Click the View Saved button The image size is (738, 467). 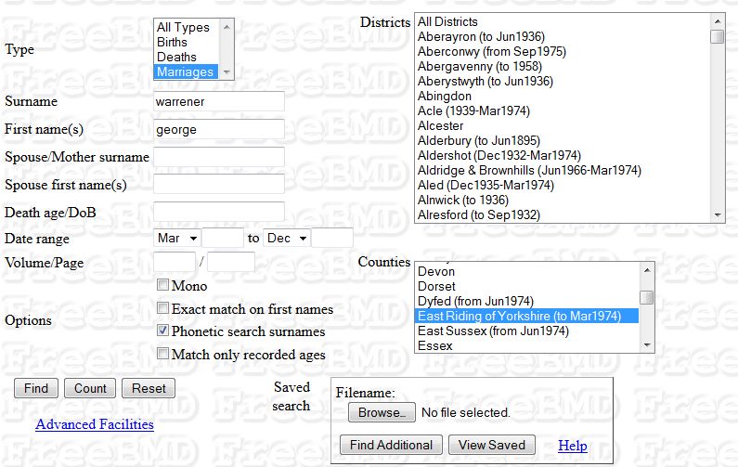click(x=492, y=445)
